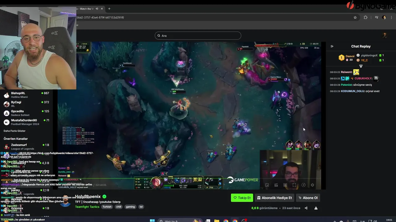
Task: Click KODUMUN_OGLU username in chat replay
Action: (x=353, y=91)
